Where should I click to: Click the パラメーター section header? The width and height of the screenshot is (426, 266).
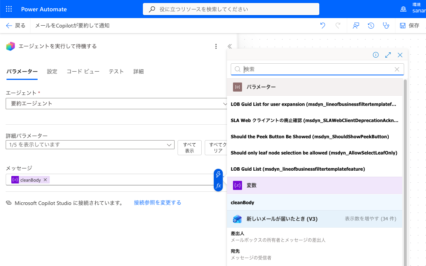(x=315, y=87)
